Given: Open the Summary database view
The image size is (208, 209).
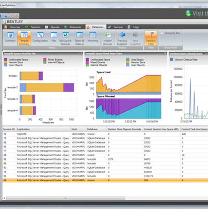Looking at the screenshot, I should (10, 37).
